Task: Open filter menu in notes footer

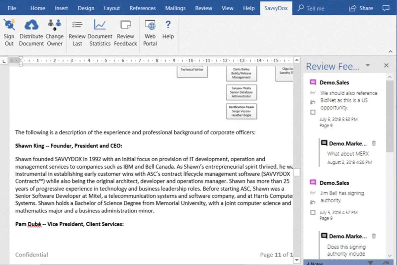Action: [371, 263]
